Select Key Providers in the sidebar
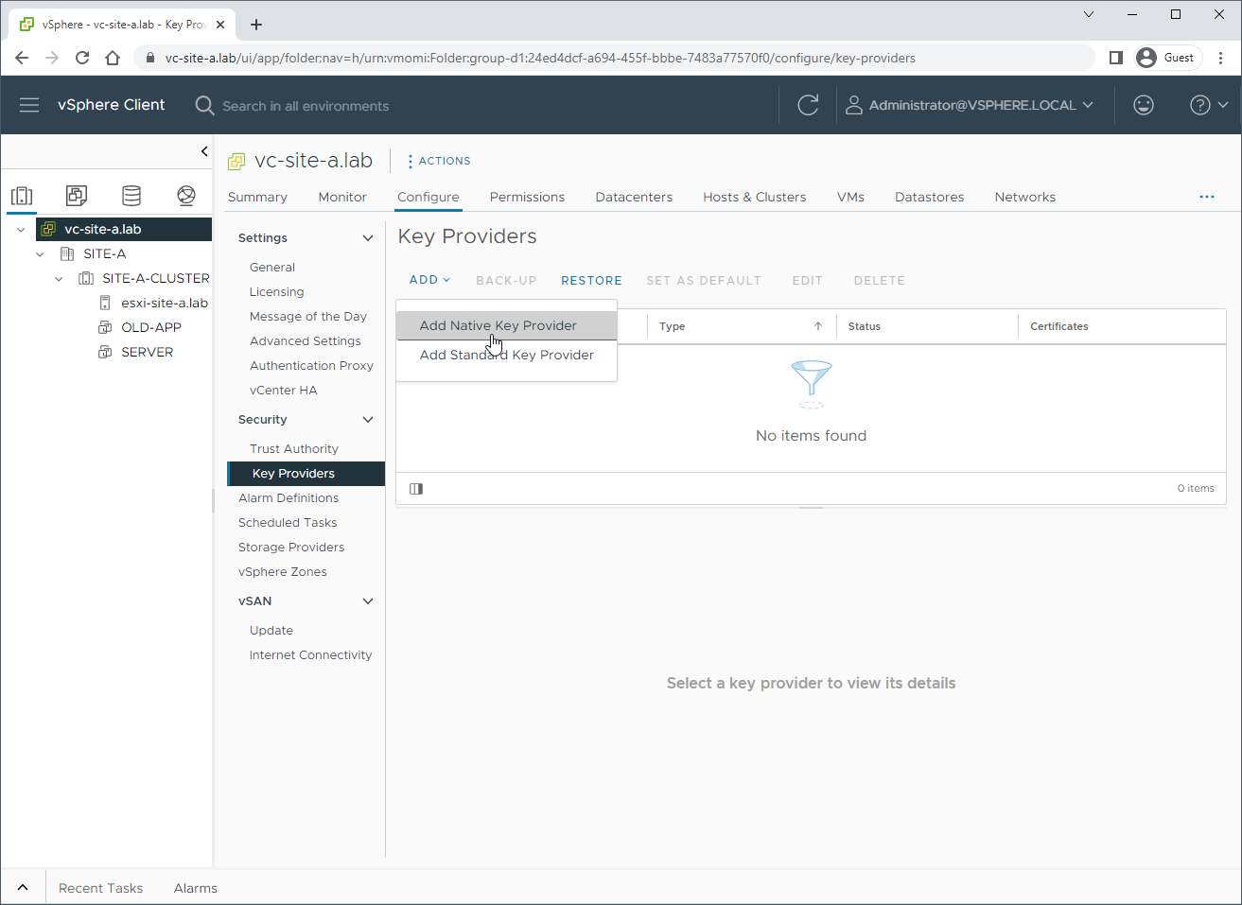This screenshot has width=1242, height=905. tap(306, 474)
